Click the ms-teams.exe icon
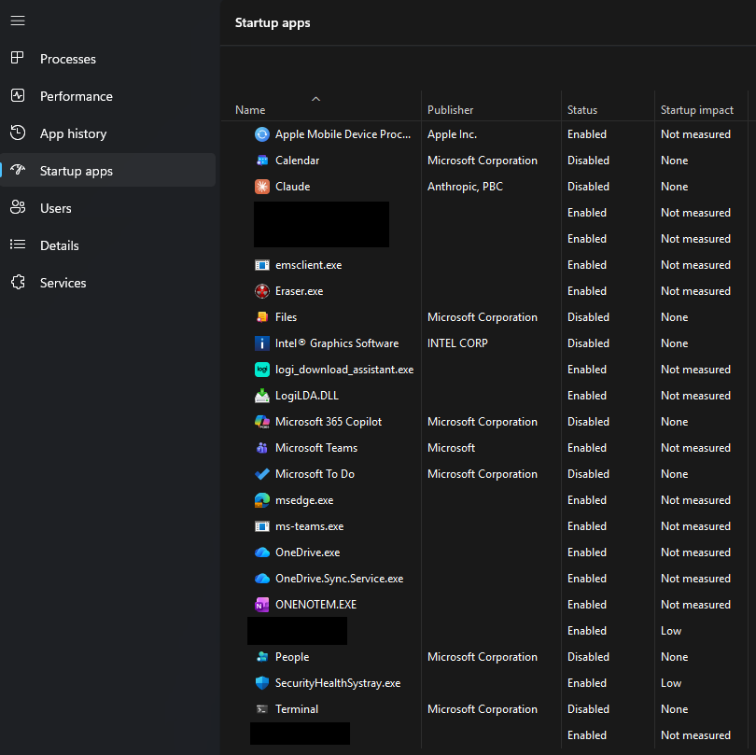Viewport: 756px width, 755px height. (x=262, y=526)
